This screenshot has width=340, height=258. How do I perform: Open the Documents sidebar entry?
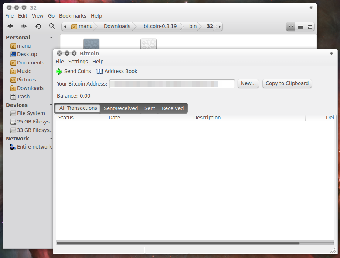27,63
